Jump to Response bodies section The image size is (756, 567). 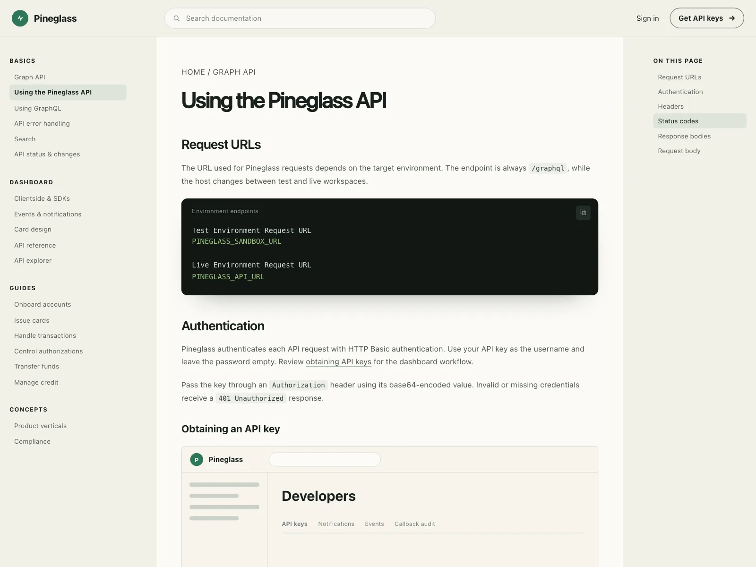[684, 136]
